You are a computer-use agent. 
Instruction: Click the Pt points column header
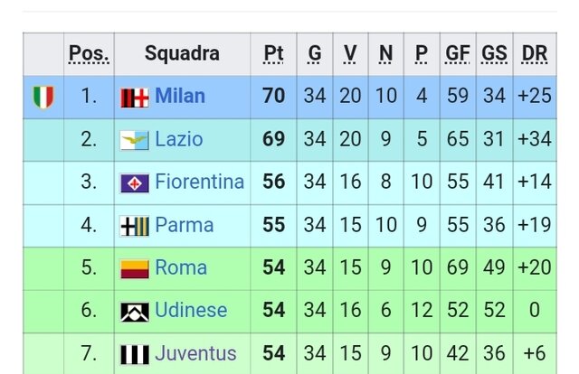273,54
